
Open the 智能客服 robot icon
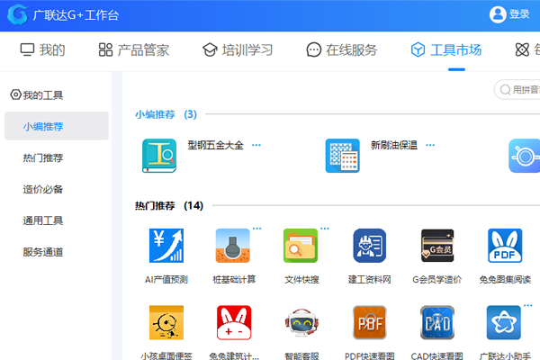[x=301, y=323]
